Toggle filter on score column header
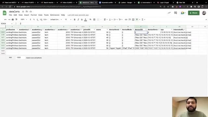The image size is (208, 117). pyautogui.click(x=107, y=30)
